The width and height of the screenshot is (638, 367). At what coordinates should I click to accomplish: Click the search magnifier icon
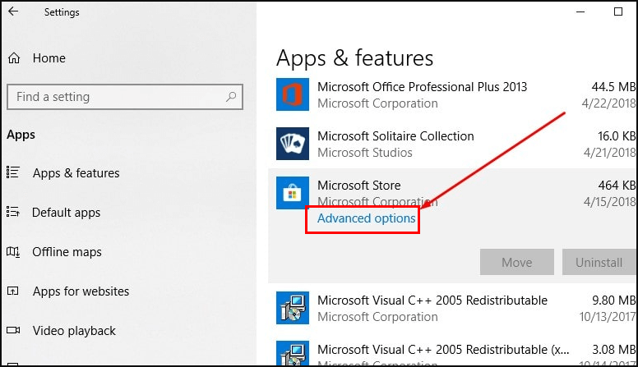click(231, 97)
